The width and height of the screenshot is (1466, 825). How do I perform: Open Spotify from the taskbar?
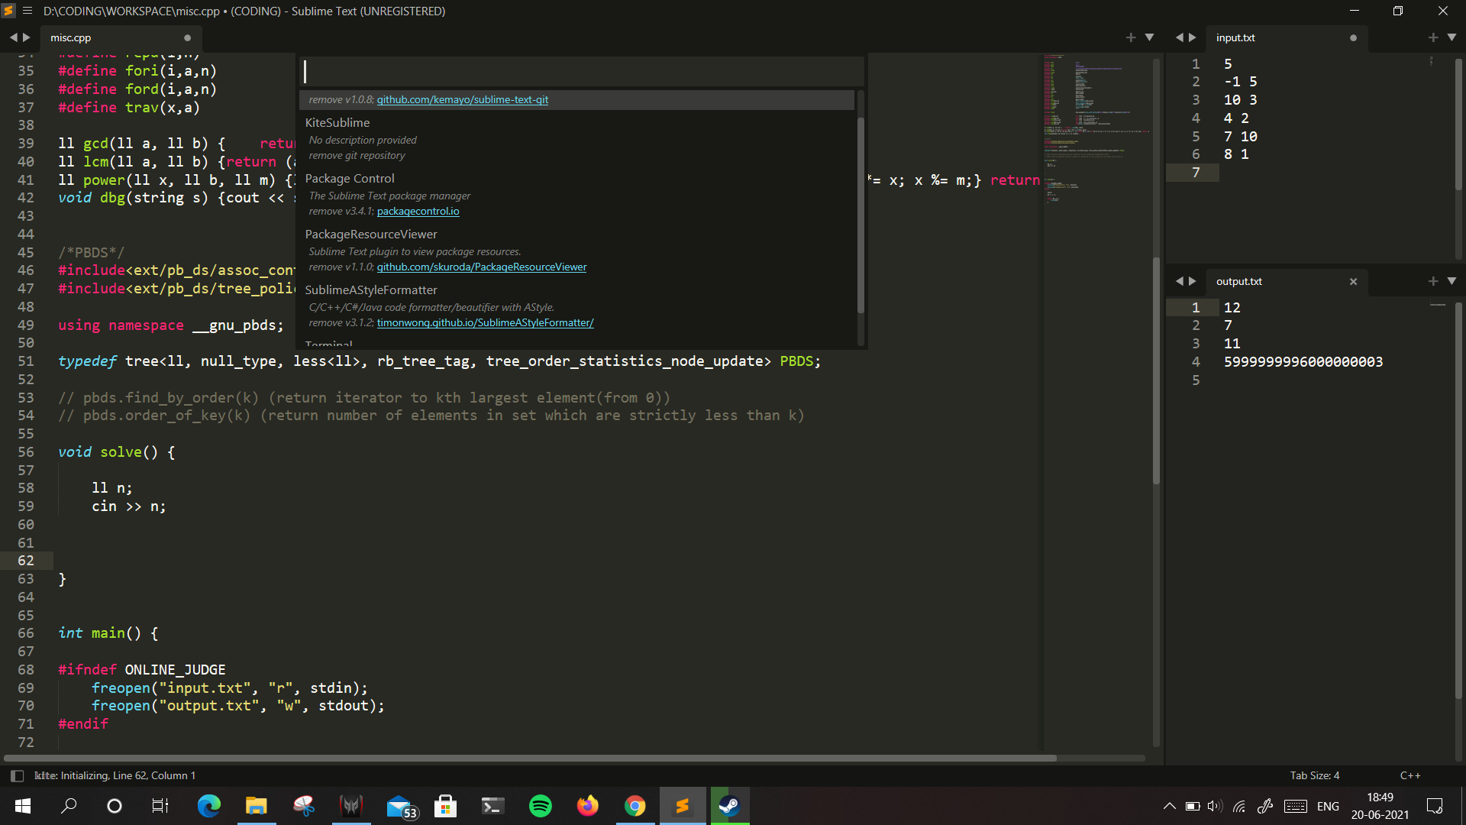[x=540, y=806]
